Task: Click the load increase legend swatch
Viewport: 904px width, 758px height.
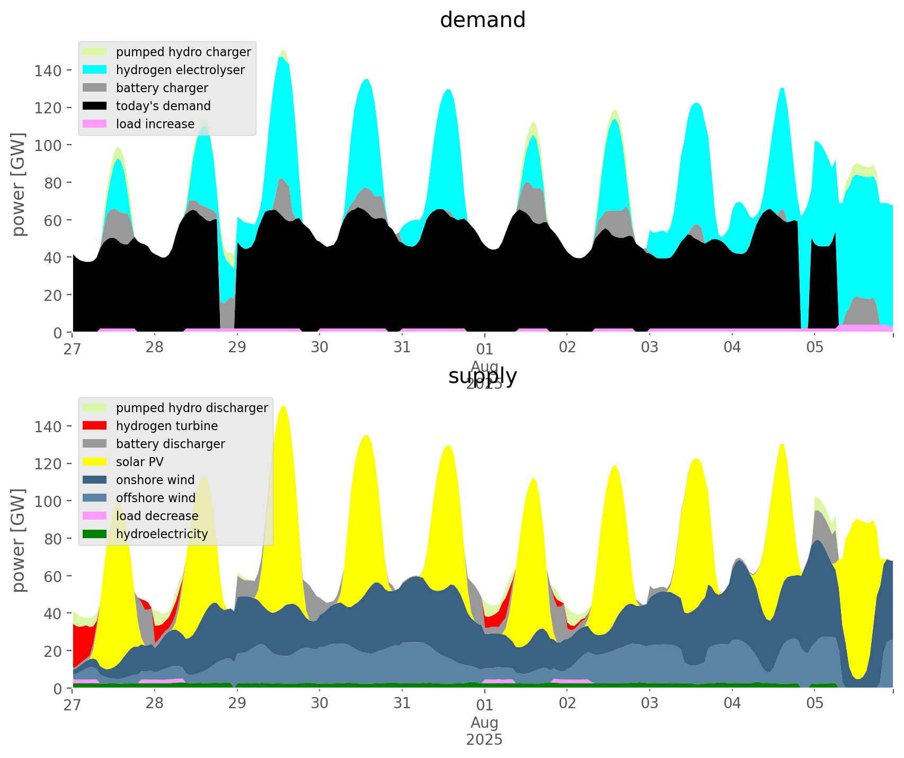Action: [95, 124]
